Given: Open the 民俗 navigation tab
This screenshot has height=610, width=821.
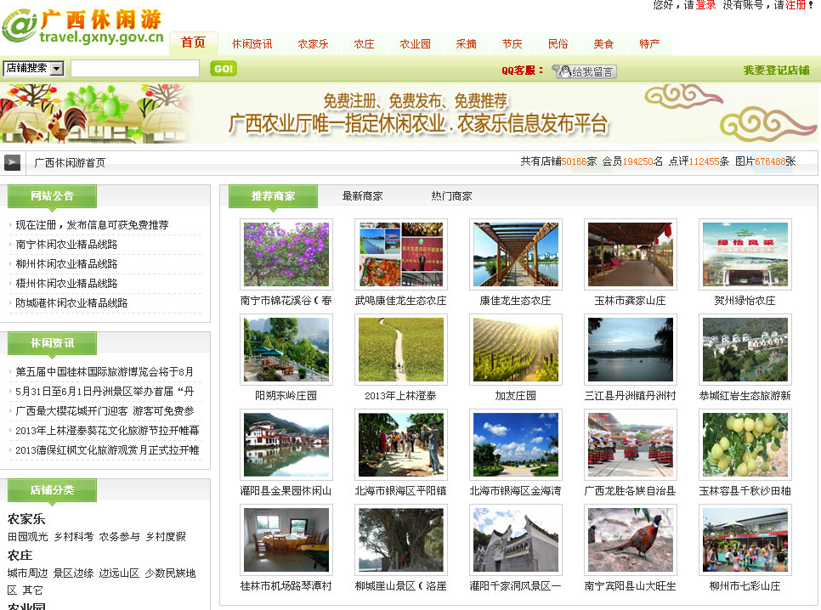Looking at the screenshot, I should coord(558,44).
